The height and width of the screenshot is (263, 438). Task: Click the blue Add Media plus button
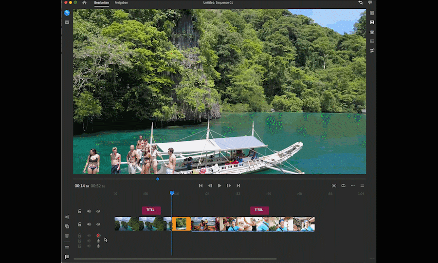pyautogui.click(x=67, y=13)
